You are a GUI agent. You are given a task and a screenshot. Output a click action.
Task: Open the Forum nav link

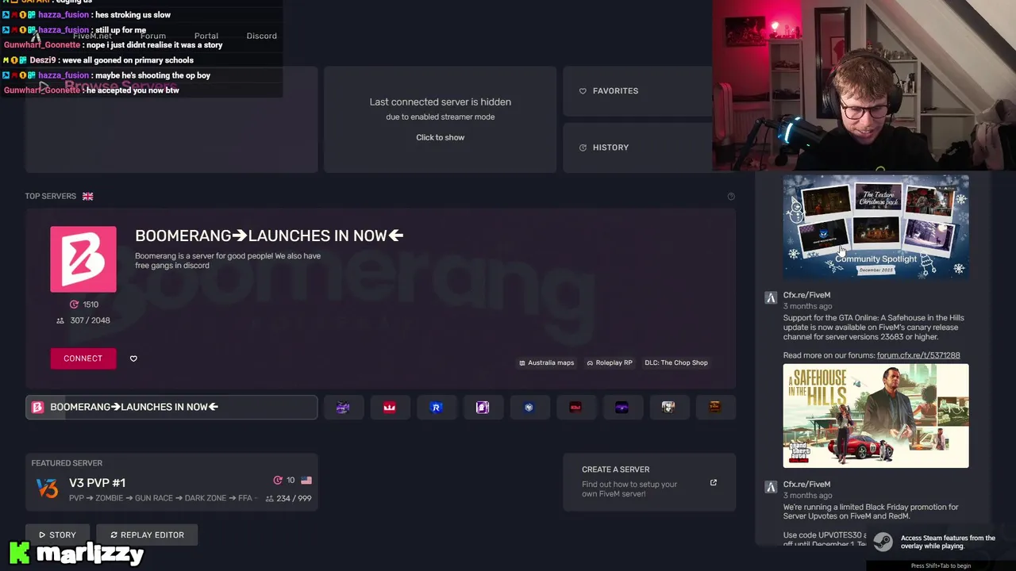153,36
